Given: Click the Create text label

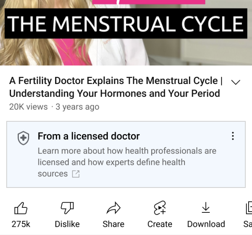Looking at the screenshot, I should coord(160,224).
